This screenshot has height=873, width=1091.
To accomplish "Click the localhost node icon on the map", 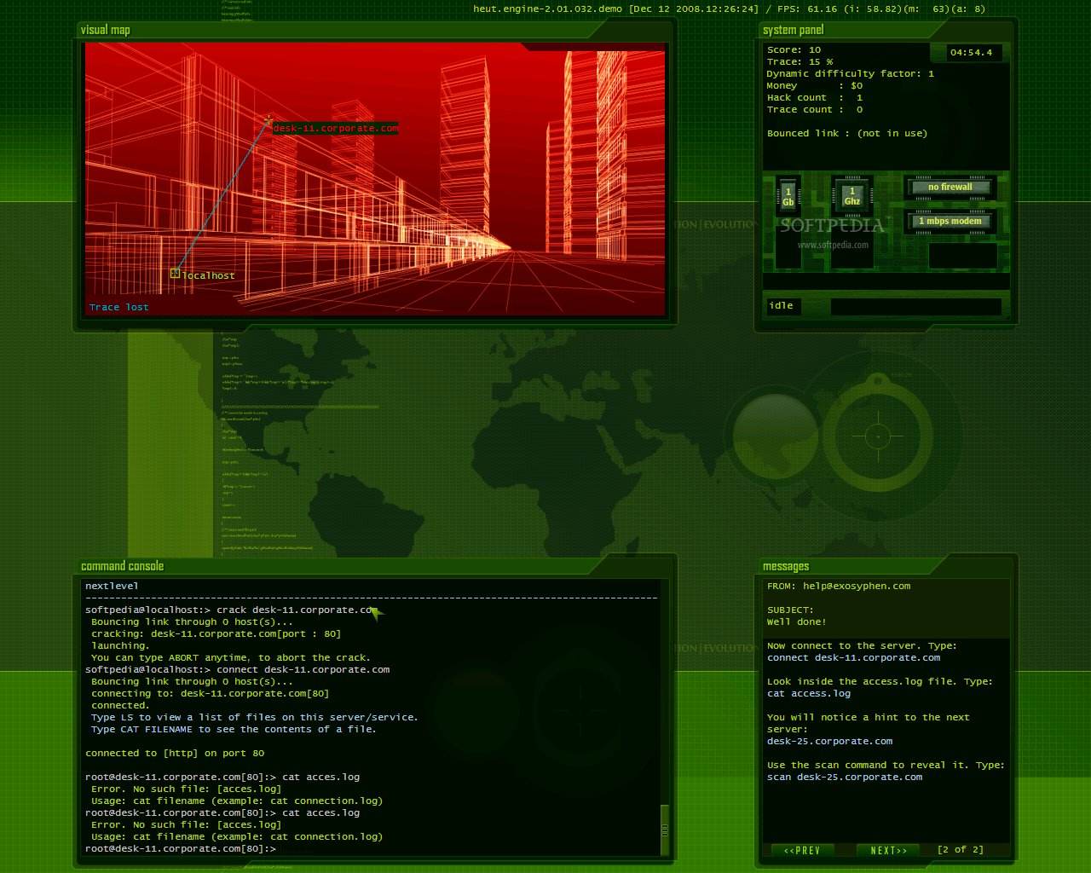I will click(175, 273).
